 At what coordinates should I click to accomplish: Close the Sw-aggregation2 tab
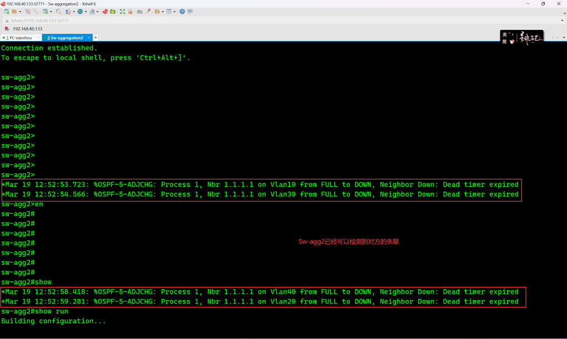coord(89,38)
